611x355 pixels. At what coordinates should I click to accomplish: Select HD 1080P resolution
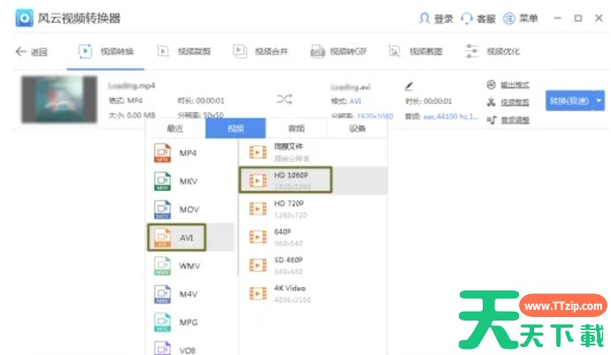click(x=313, y=181)
